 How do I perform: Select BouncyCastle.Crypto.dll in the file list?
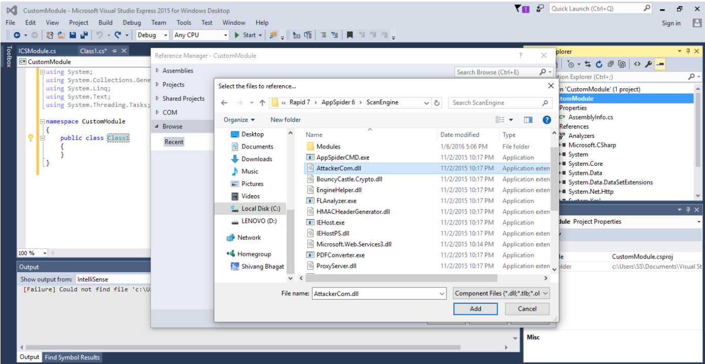point(349,179)
